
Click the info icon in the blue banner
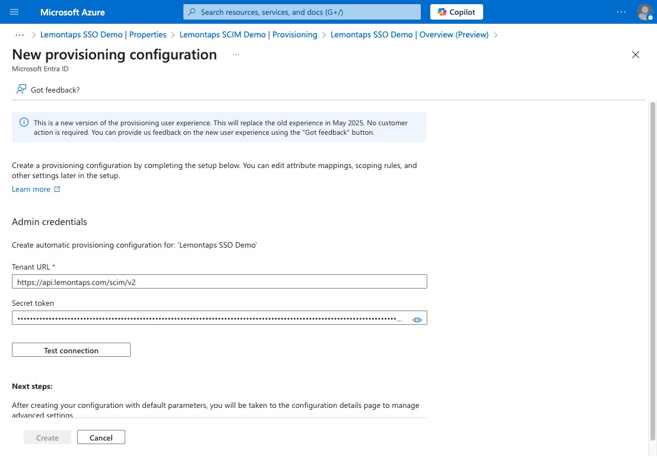24,122
